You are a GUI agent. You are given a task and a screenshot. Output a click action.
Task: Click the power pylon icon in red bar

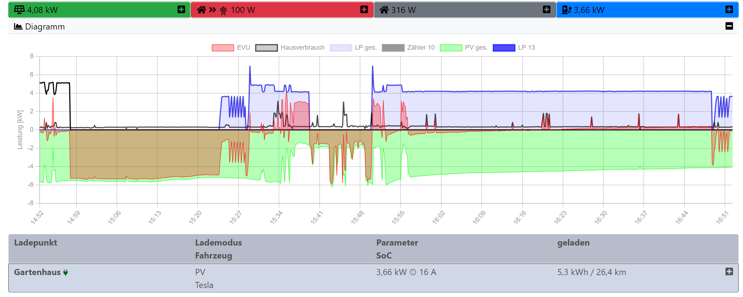pyautogui.click(x=223, y=10)
